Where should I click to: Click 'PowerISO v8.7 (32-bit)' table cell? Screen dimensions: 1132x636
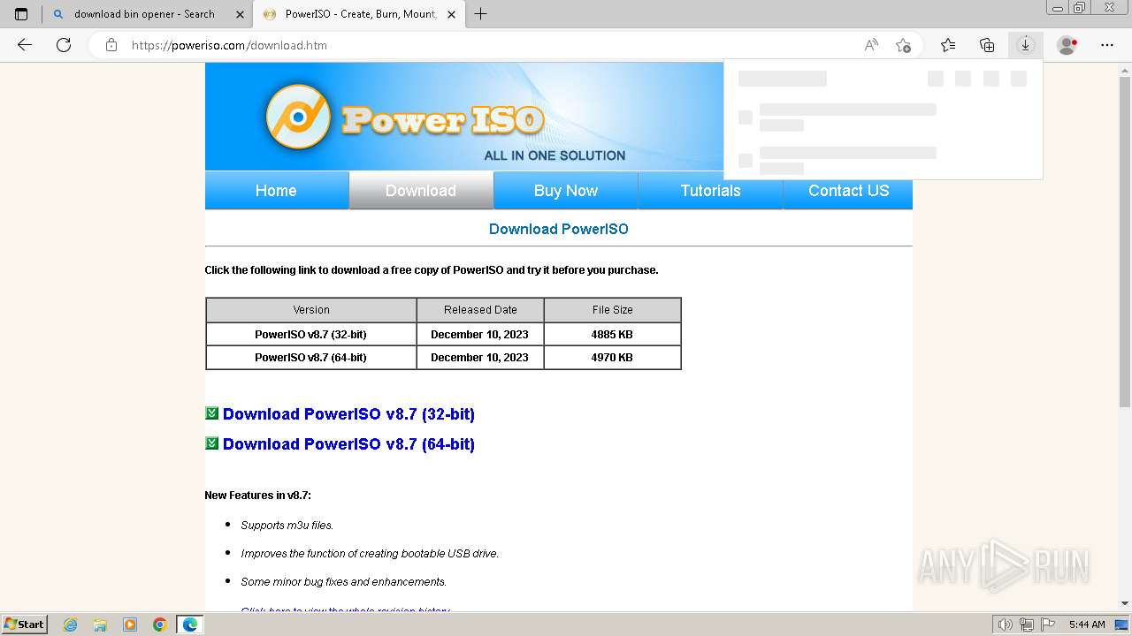pyautogui.click(x=310, y=334)
